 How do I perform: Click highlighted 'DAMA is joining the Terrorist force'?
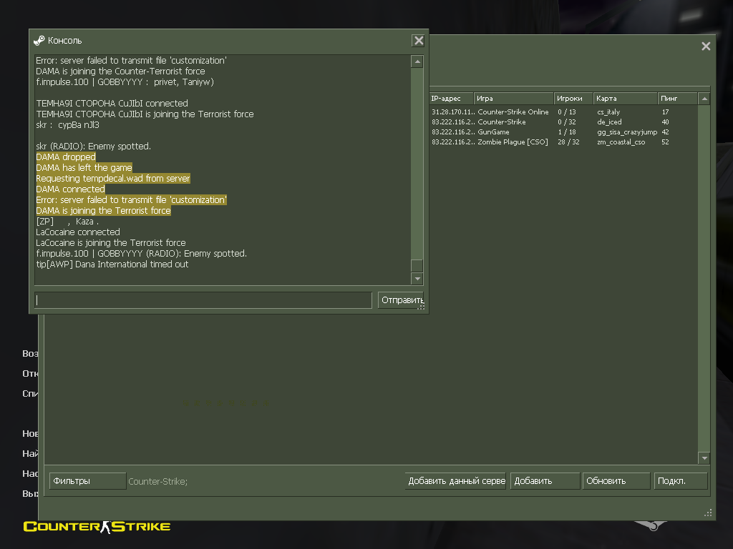point(103,211)
